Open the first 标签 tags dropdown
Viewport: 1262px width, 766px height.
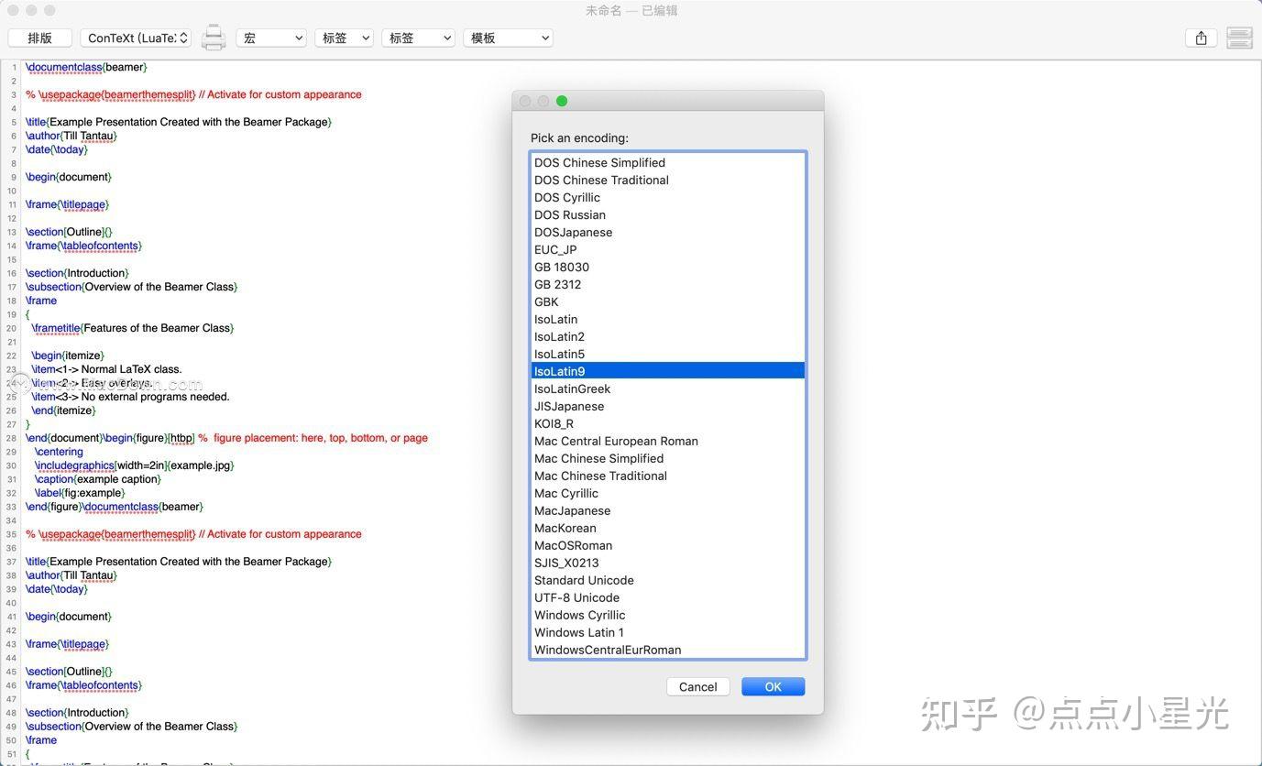pyautogui.click(x=344, y=38)
